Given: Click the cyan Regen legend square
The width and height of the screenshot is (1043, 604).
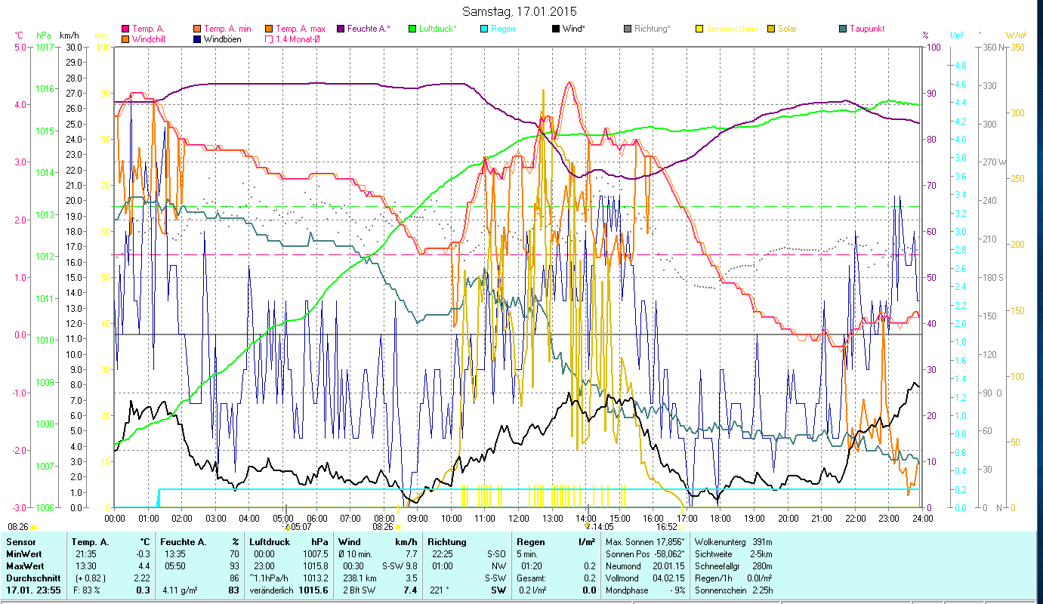Looking at the screenshot, I should (x=483, y=29).
